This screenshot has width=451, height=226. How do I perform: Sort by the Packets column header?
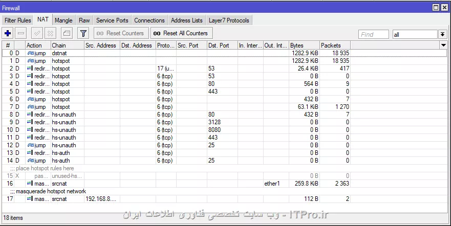tap(335, 46)
